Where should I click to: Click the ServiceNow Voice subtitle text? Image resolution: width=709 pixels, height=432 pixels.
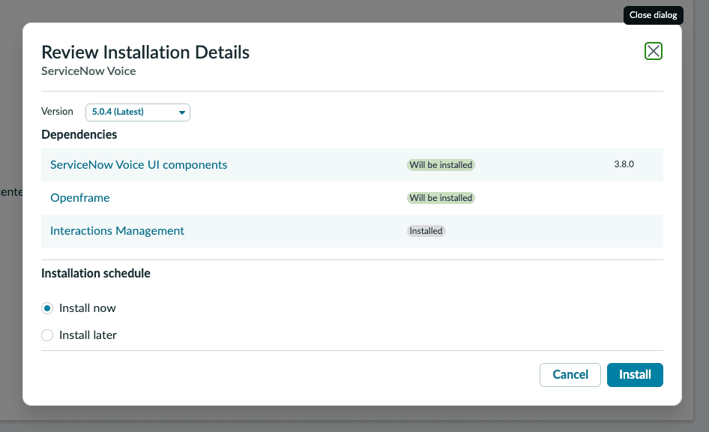(88, 71)
